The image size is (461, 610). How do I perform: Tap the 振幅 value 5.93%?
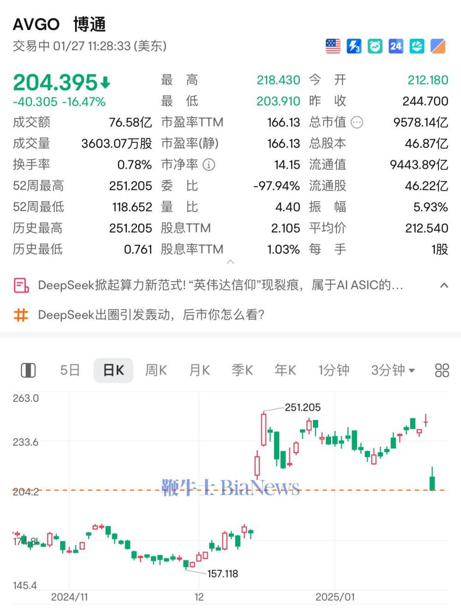point(431,207)
